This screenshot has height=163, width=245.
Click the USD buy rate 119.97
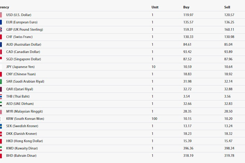[188, 15]
